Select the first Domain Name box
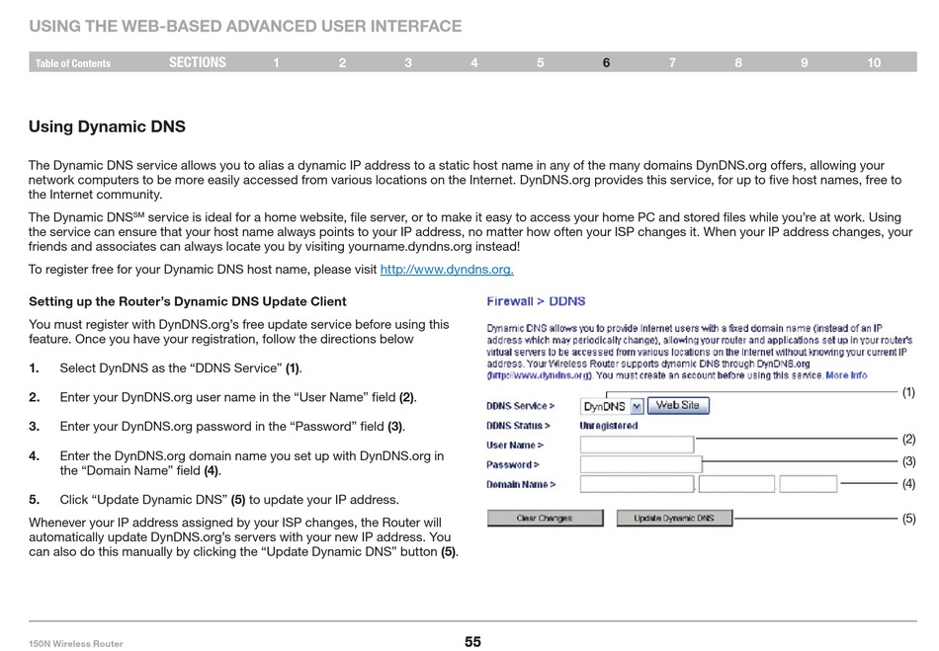The height and width of the screenshot is (651, 939). (x=638, y=483)
